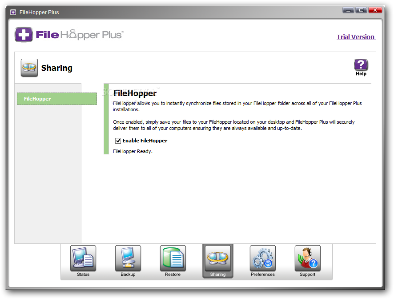Screen dimensions: 394x299
Task: Select FileHopper in the left sidebar
Action: pyautogui.click(x=57, y=99)
